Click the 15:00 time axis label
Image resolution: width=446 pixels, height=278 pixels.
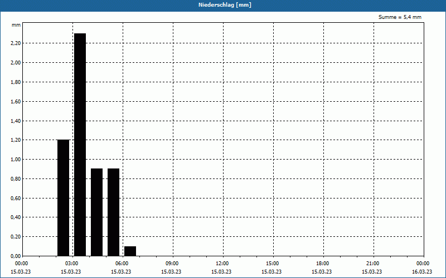pos(272,264)
